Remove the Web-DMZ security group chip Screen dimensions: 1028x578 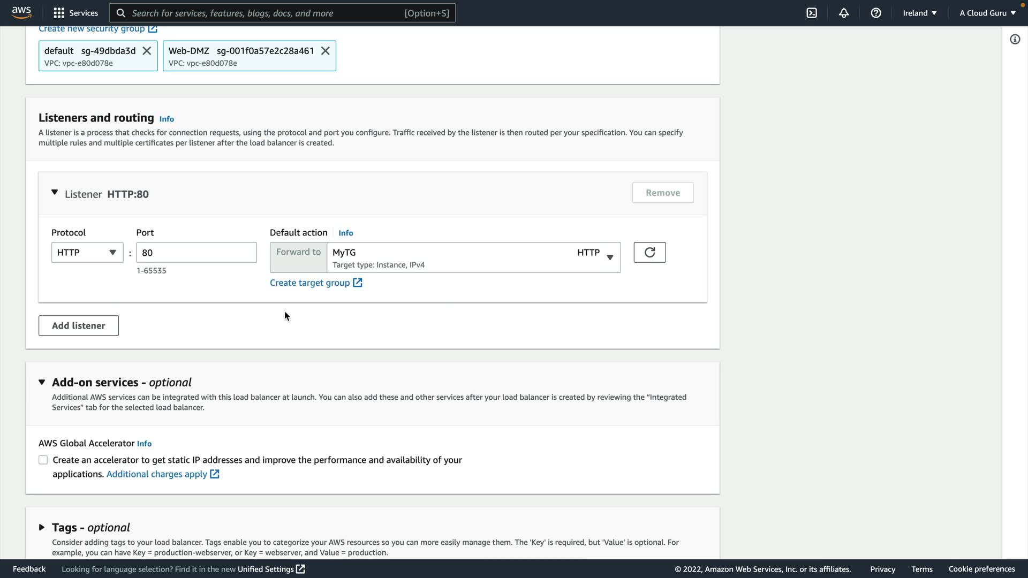click(x=325, y=51)
